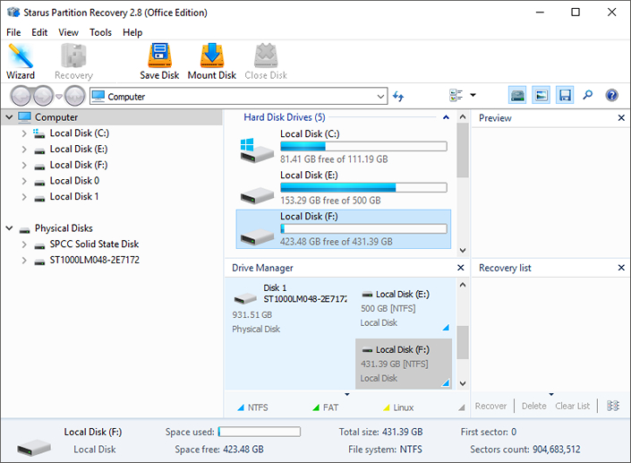Expand Local Disk 1 in the tree
Viewport: 631px width, 463px height.
[x=24, y=197]
